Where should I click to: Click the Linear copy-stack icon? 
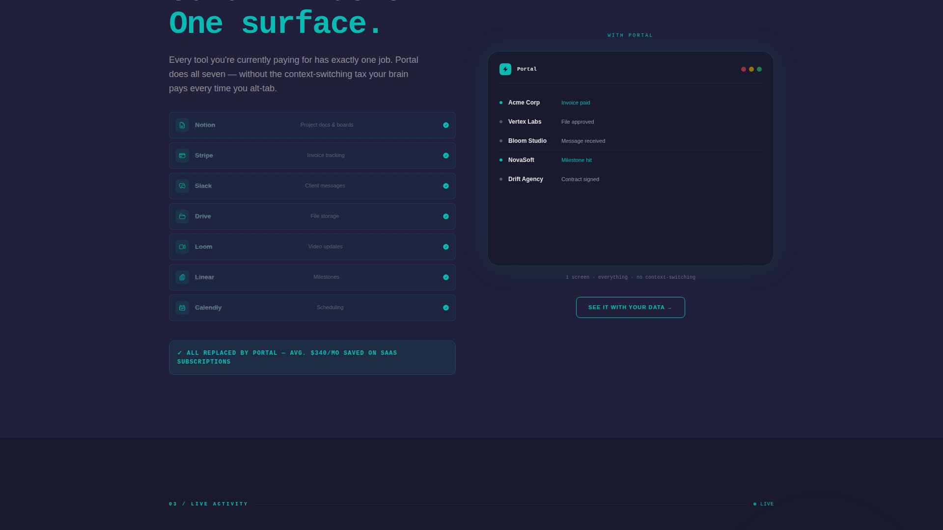pos(182,277)
